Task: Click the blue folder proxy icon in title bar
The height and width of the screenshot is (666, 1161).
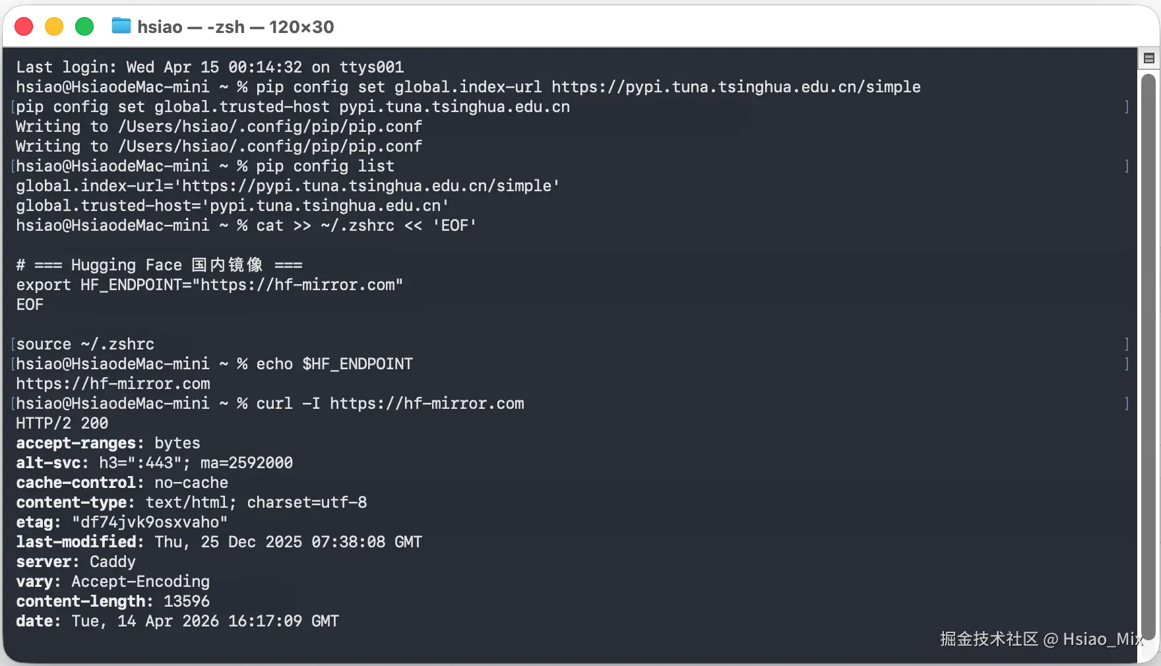Action: click(x=121, y=26)
